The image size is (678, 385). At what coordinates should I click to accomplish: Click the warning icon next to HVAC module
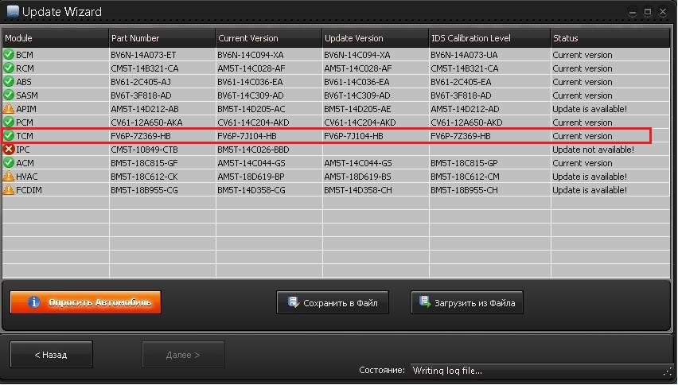(9, 177)
